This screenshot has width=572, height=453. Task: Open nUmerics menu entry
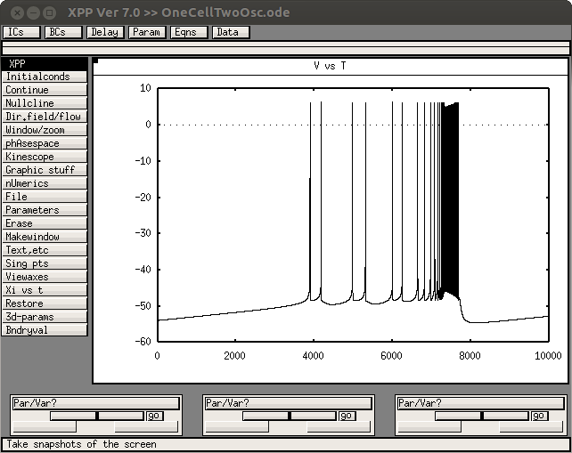pyautogui.click(x=45, y=183)
